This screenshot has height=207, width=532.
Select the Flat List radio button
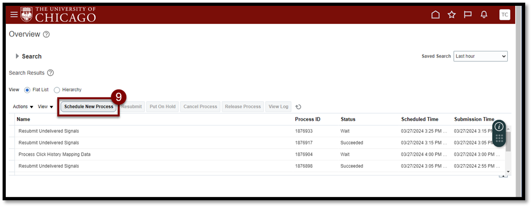28,90
